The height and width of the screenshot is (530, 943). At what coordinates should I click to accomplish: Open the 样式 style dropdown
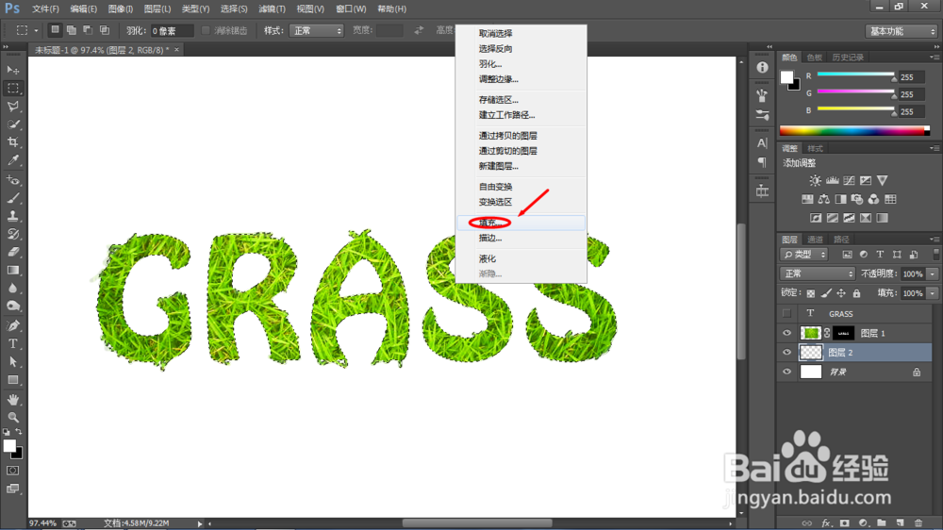(x=316, y=31)
